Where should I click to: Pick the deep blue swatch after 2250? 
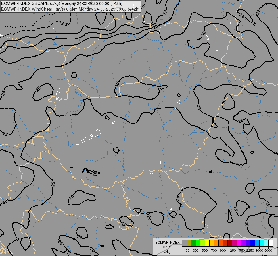pyautogui.click(x=252, y=243)
